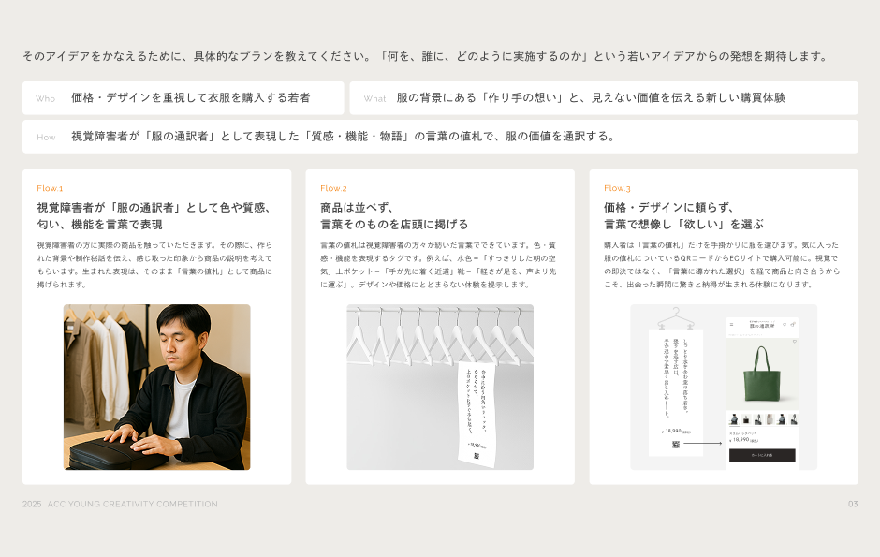Click the page number "03"
Image resolution: width=880 pixels, height=557 pixels.
point(853,504)
